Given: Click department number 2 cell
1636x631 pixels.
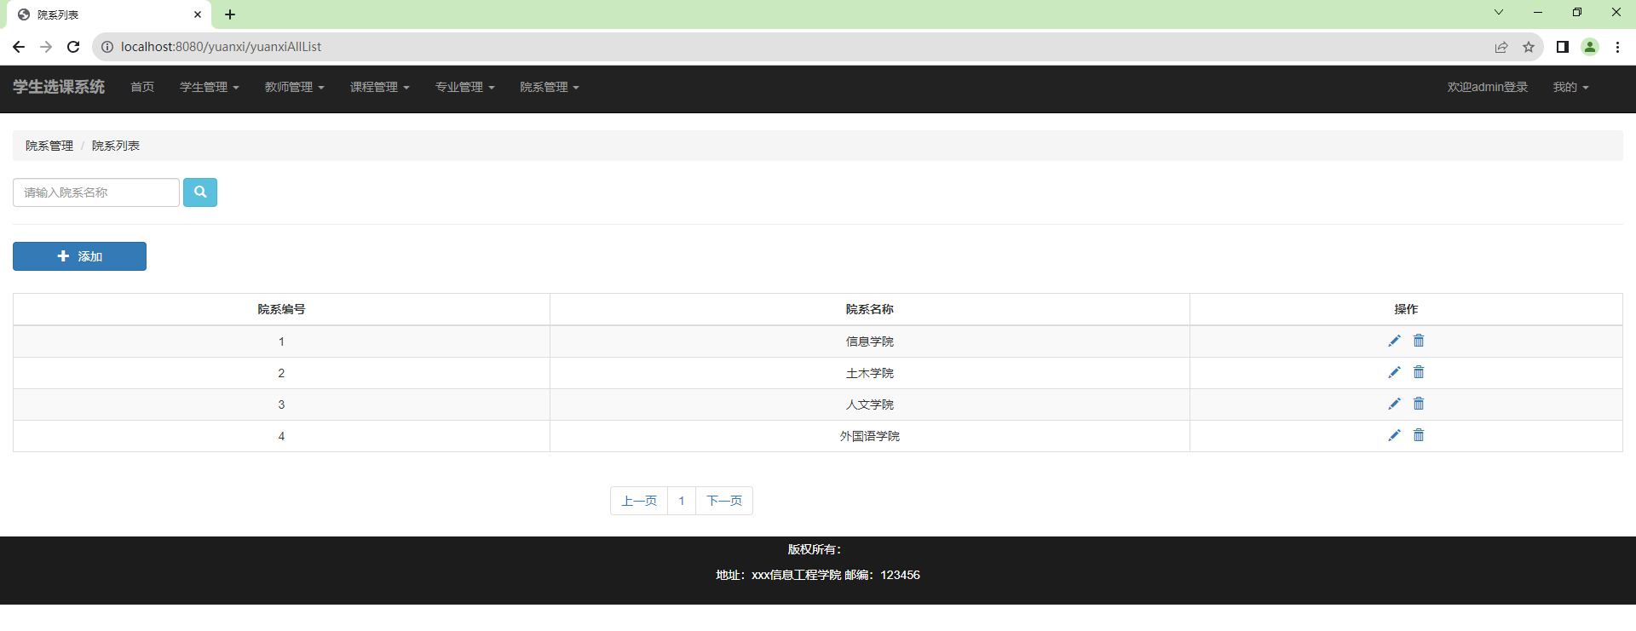Looking at the screenshot, I should click(281, 373).
